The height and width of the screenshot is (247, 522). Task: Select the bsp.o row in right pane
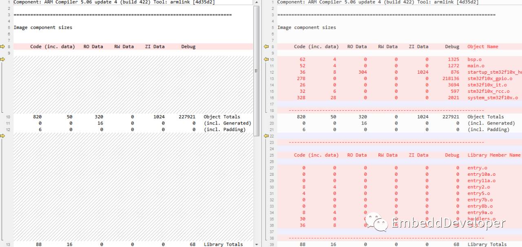tap(475, 59)
